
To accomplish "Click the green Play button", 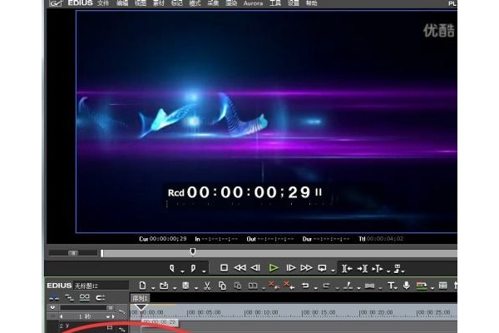I will click(x=274, y=268).
